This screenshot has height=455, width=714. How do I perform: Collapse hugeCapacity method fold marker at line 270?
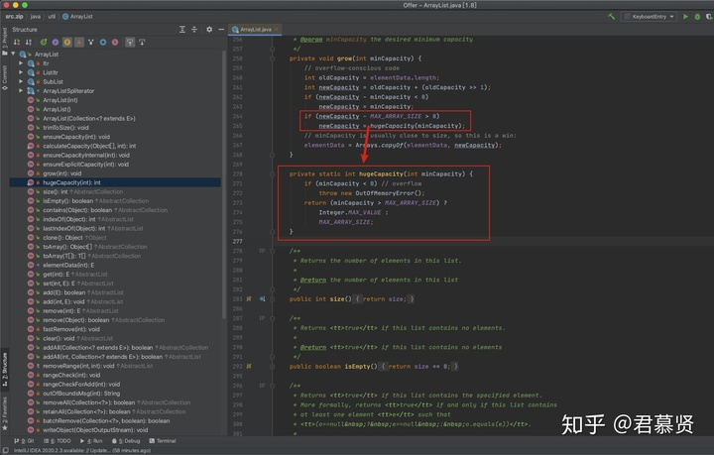click(273, 173)
